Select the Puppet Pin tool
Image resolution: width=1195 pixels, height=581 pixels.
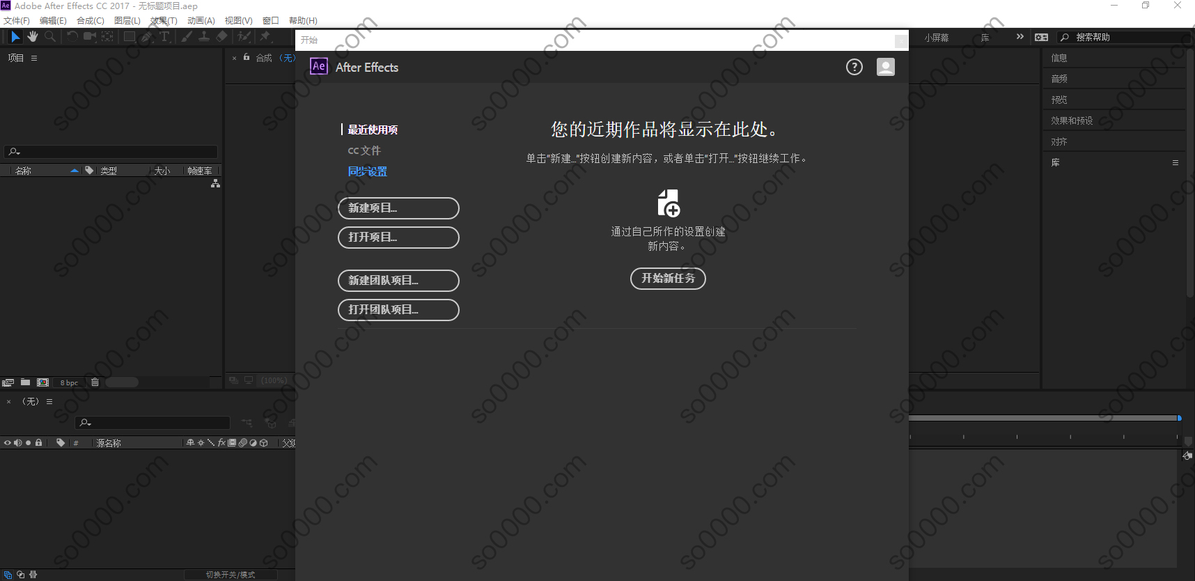click(265, 37)
